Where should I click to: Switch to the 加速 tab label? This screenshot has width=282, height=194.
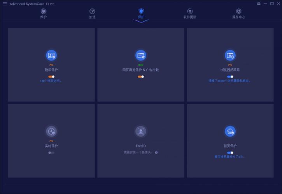click(92, 17)
